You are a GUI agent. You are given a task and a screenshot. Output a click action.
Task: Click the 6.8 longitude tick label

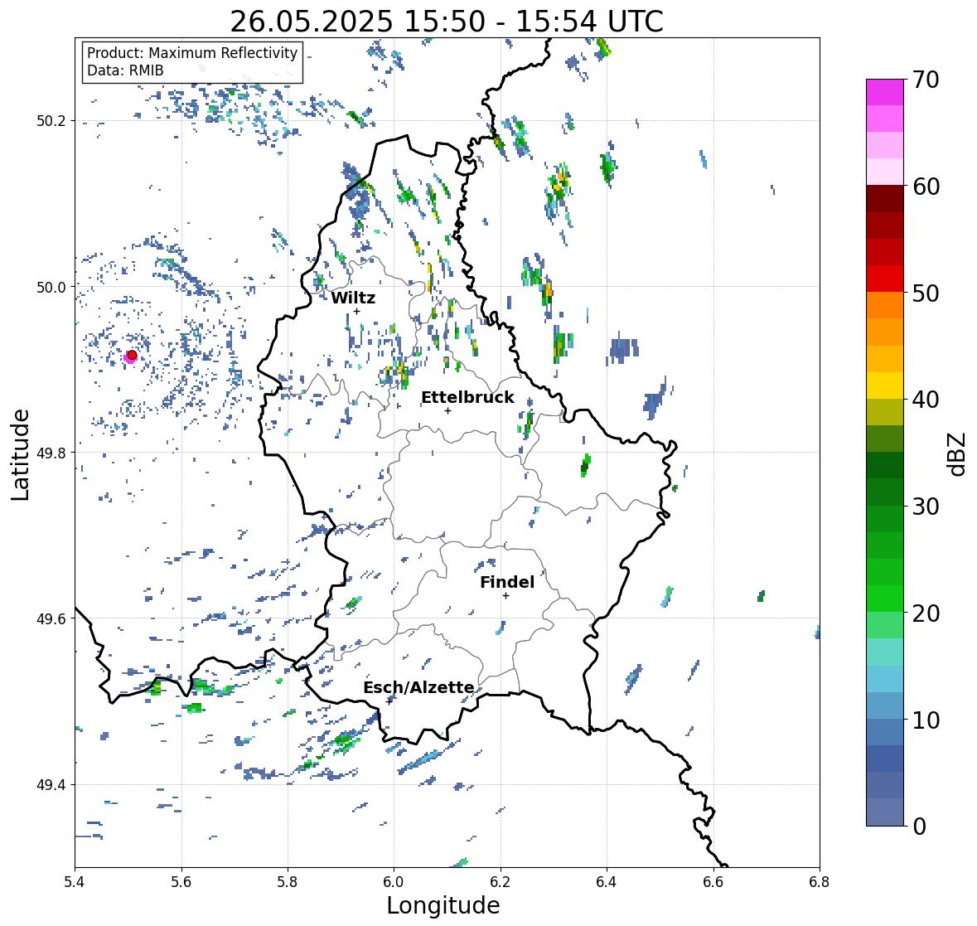pyautogui.click(x=820, y=882)
